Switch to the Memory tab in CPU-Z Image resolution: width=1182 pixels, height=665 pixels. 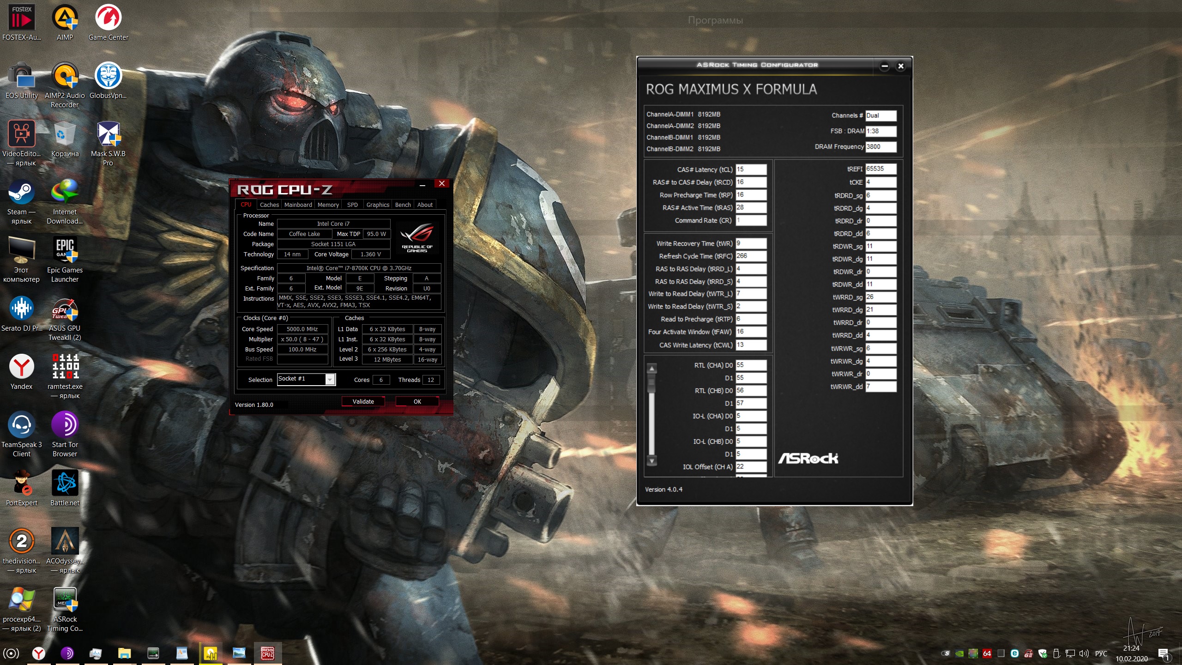tap(328, 205)
